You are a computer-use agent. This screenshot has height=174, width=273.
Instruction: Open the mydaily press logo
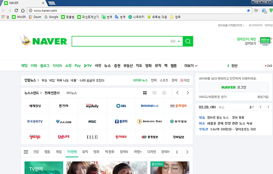click(92, 106)
